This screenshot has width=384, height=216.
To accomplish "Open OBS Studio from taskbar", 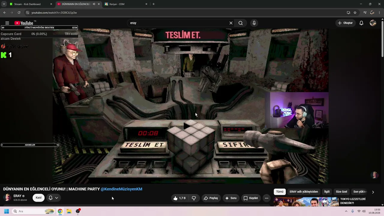I will point(78,211).
